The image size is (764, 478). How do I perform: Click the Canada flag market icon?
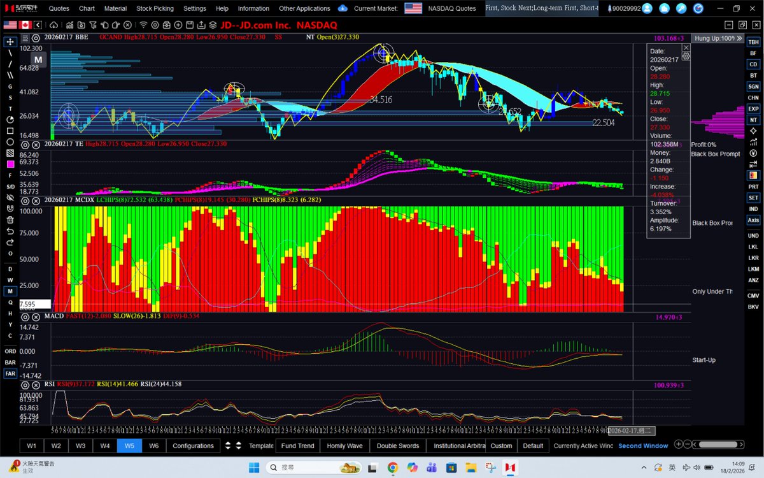click(25, 25)
